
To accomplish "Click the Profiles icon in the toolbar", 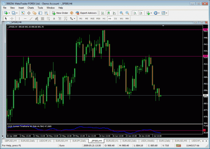I will pyautogui.click(x=13, y=13).
